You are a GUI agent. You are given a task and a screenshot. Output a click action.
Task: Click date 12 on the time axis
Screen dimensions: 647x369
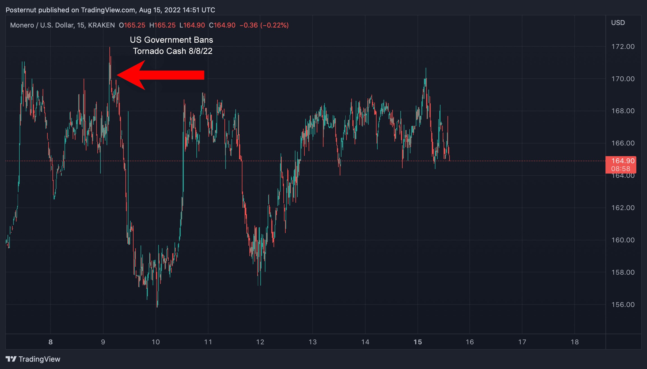pos(260,342)
